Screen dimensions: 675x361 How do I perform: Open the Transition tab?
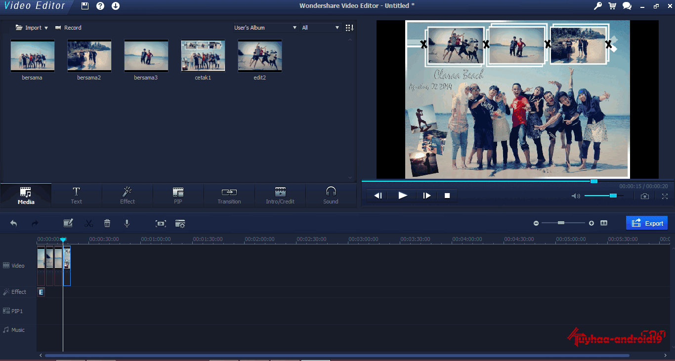(229, 196)
